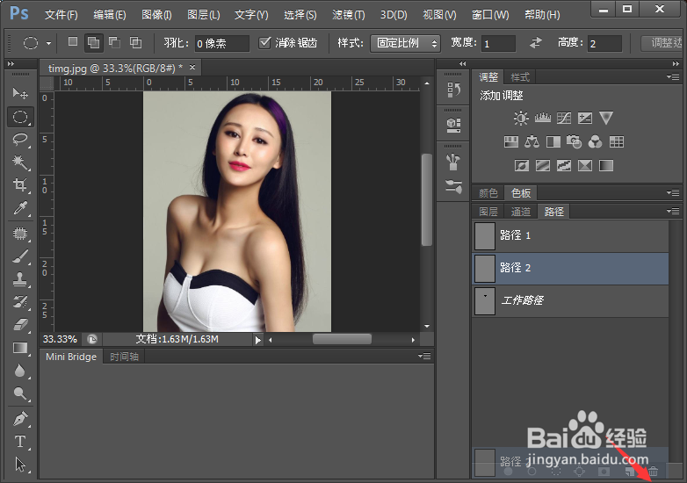Select the Brush tool
Image resolution: width=687 pixels, height=483 pixels.
20,256
